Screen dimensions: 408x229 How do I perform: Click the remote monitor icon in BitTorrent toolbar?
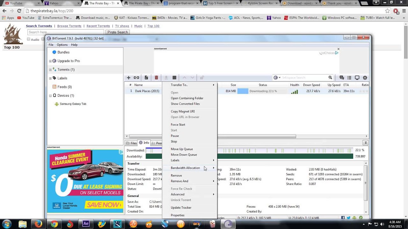tap(357, 78)
